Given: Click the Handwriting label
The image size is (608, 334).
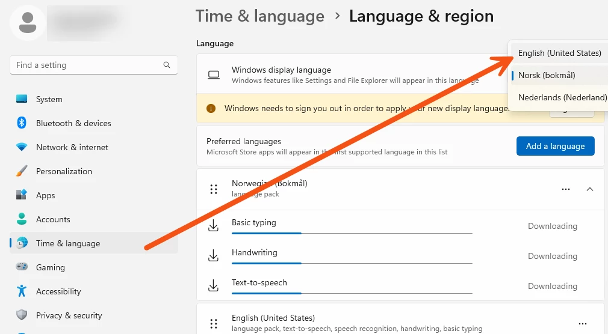Looking at the screenshot, I should tap(255, 252).
